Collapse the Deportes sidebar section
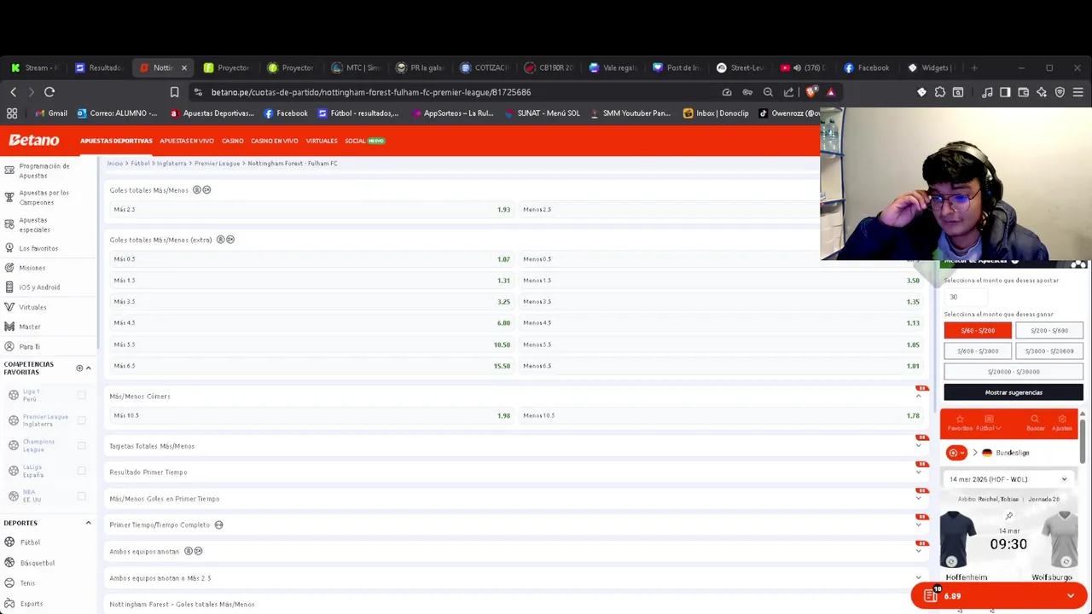Image resolution: width=1092 pixels, height=614 pixels. [x=88, y=523]
